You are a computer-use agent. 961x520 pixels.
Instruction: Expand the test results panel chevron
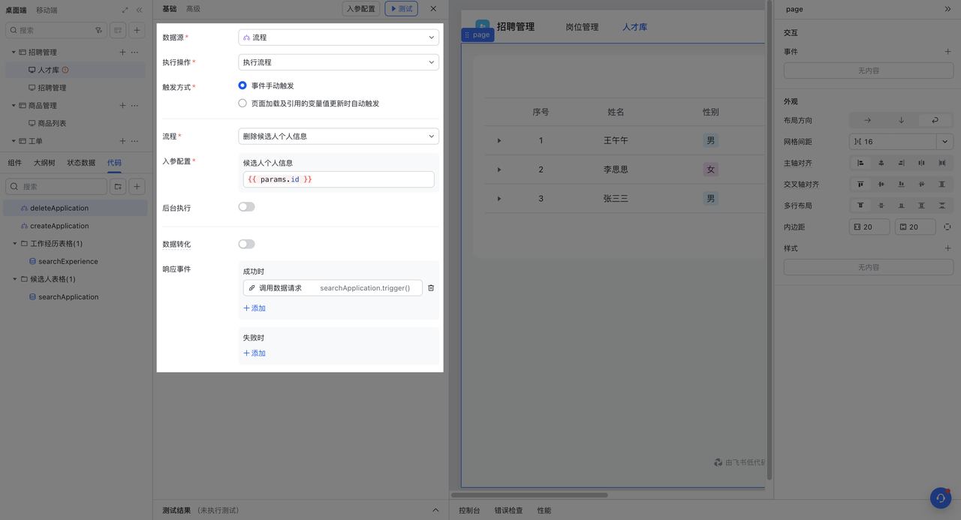[435, 510]
